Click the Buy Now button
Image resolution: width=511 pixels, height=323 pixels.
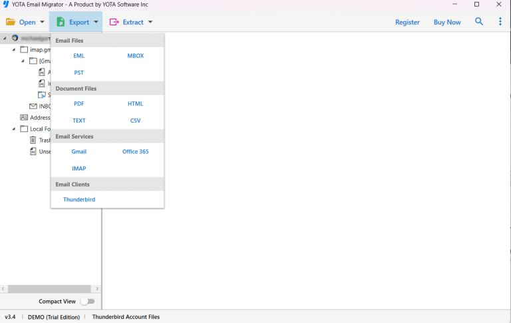click(x=447, y=22)
